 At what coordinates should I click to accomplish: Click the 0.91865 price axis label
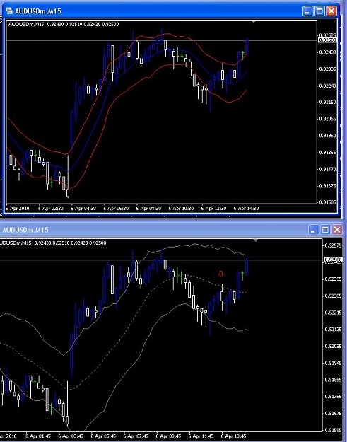coord(327,153)
